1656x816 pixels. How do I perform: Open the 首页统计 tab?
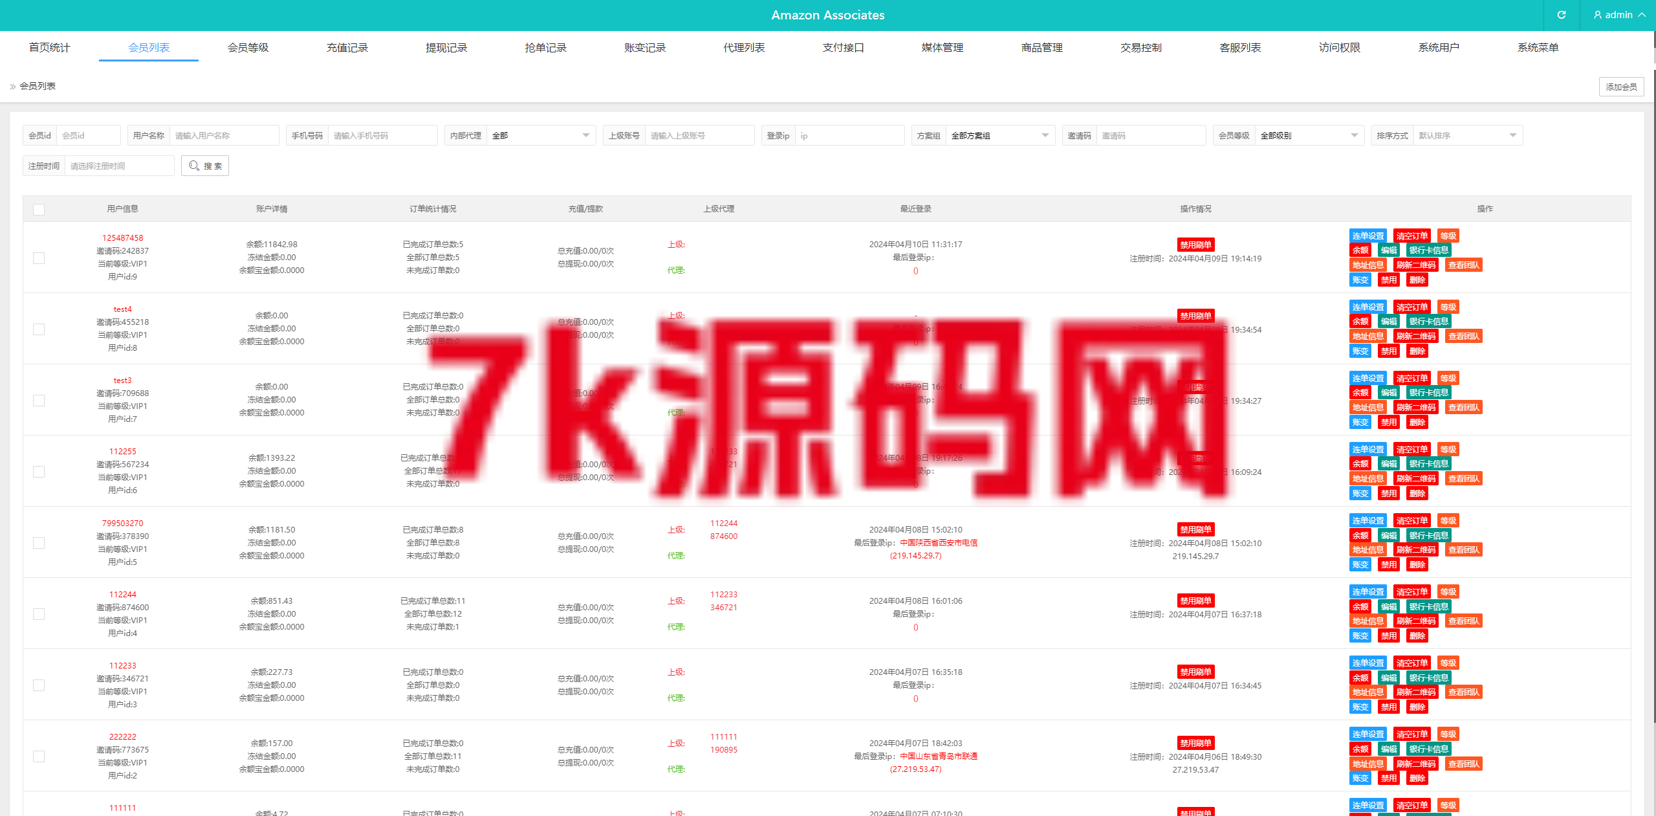[49, 47]
